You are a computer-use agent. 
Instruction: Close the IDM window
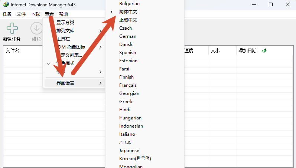[x=288, y=4]
